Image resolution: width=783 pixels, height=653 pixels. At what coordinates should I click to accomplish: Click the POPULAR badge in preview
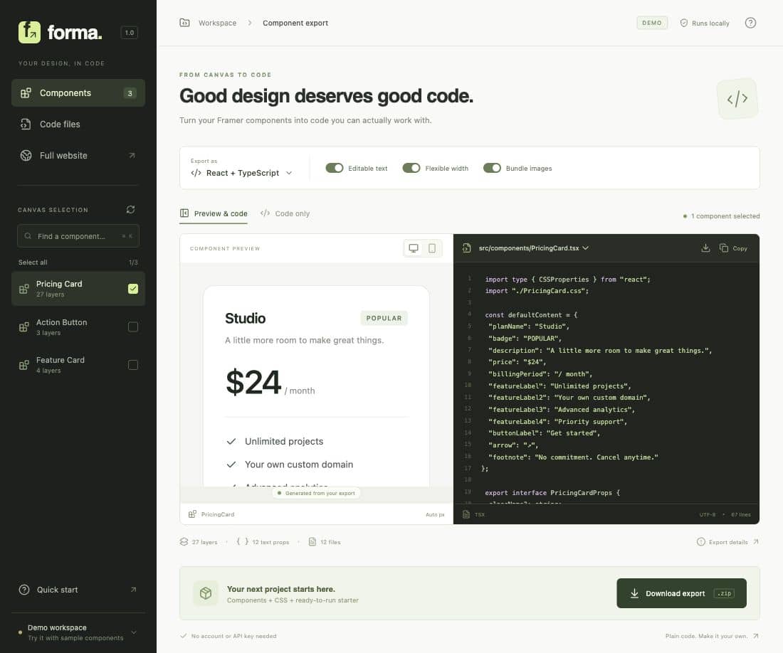pos(384,318)
